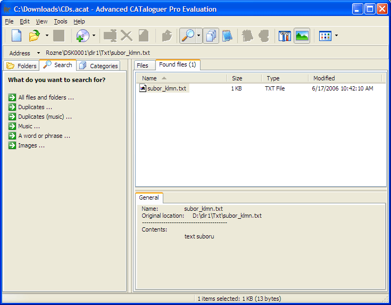Image resolution: width=391 pixels, height=305 pixels.
Task: Click the grayed rename toolbar icon
Action: (x=110, y=36)
